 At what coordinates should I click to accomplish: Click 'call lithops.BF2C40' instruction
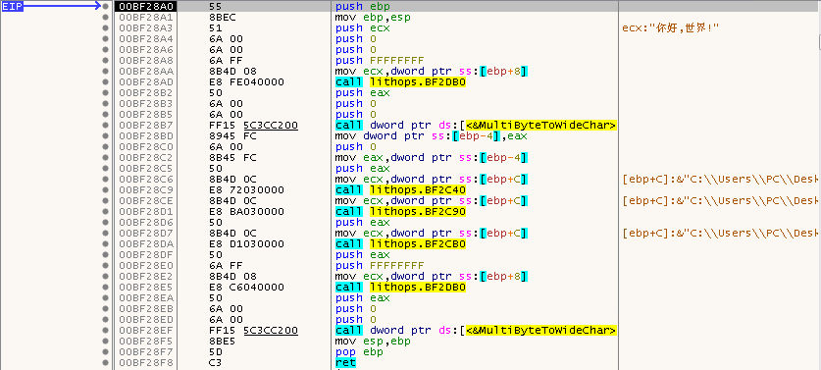coord(400,189)
